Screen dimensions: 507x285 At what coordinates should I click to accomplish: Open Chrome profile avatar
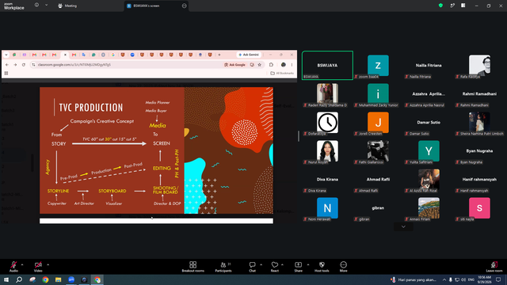284,65
